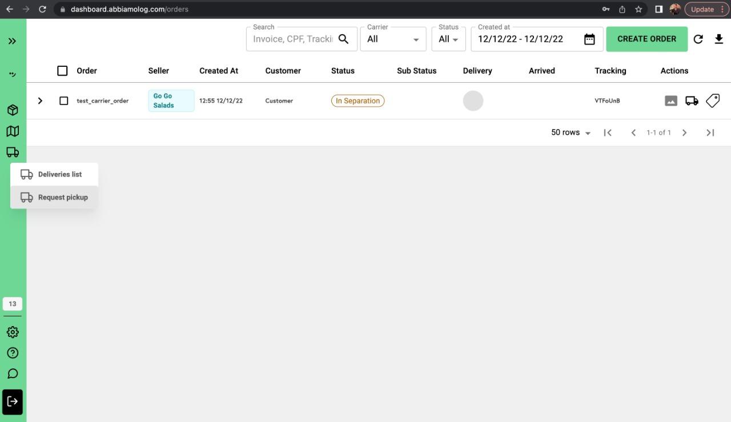Open the Carrier filter dropdown
Screen dimensions: 731x422
click(x=393, y=39)
